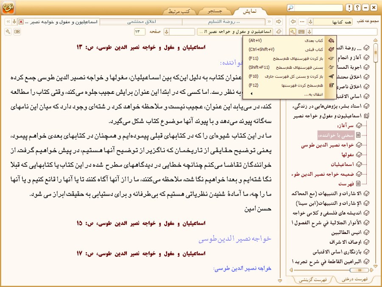Click the panel arrow icon beside the text wrench
Image resolution: width=382 pixels, height=287 pixels.
(17, 31)
